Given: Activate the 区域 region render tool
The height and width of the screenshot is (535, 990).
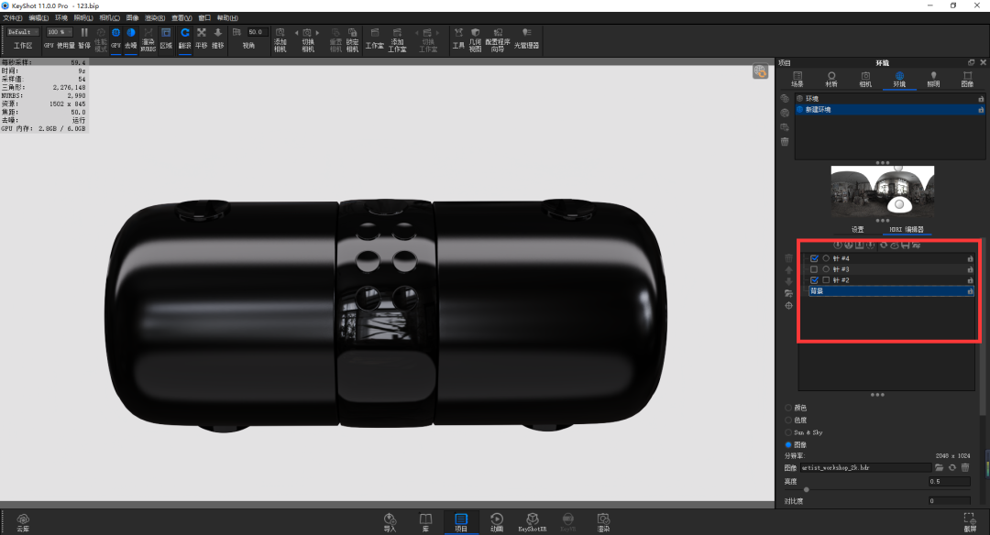Looking at the screenshot, I should [166, 38].
